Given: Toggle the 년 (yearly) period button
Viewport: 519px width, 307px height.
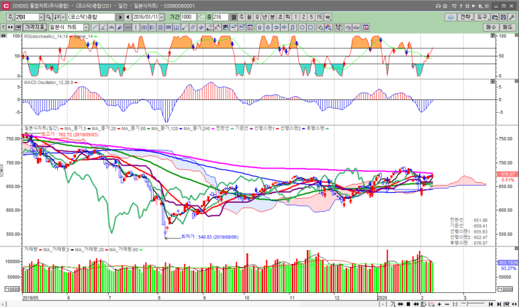Looking at the screenshot, I should pyautogui.click(x=265, y=17).
